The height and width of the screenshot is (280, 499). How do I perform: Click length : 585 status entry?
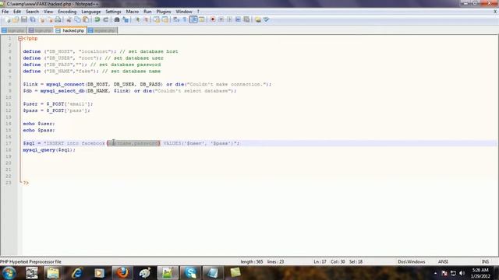(x=252, y=261)
